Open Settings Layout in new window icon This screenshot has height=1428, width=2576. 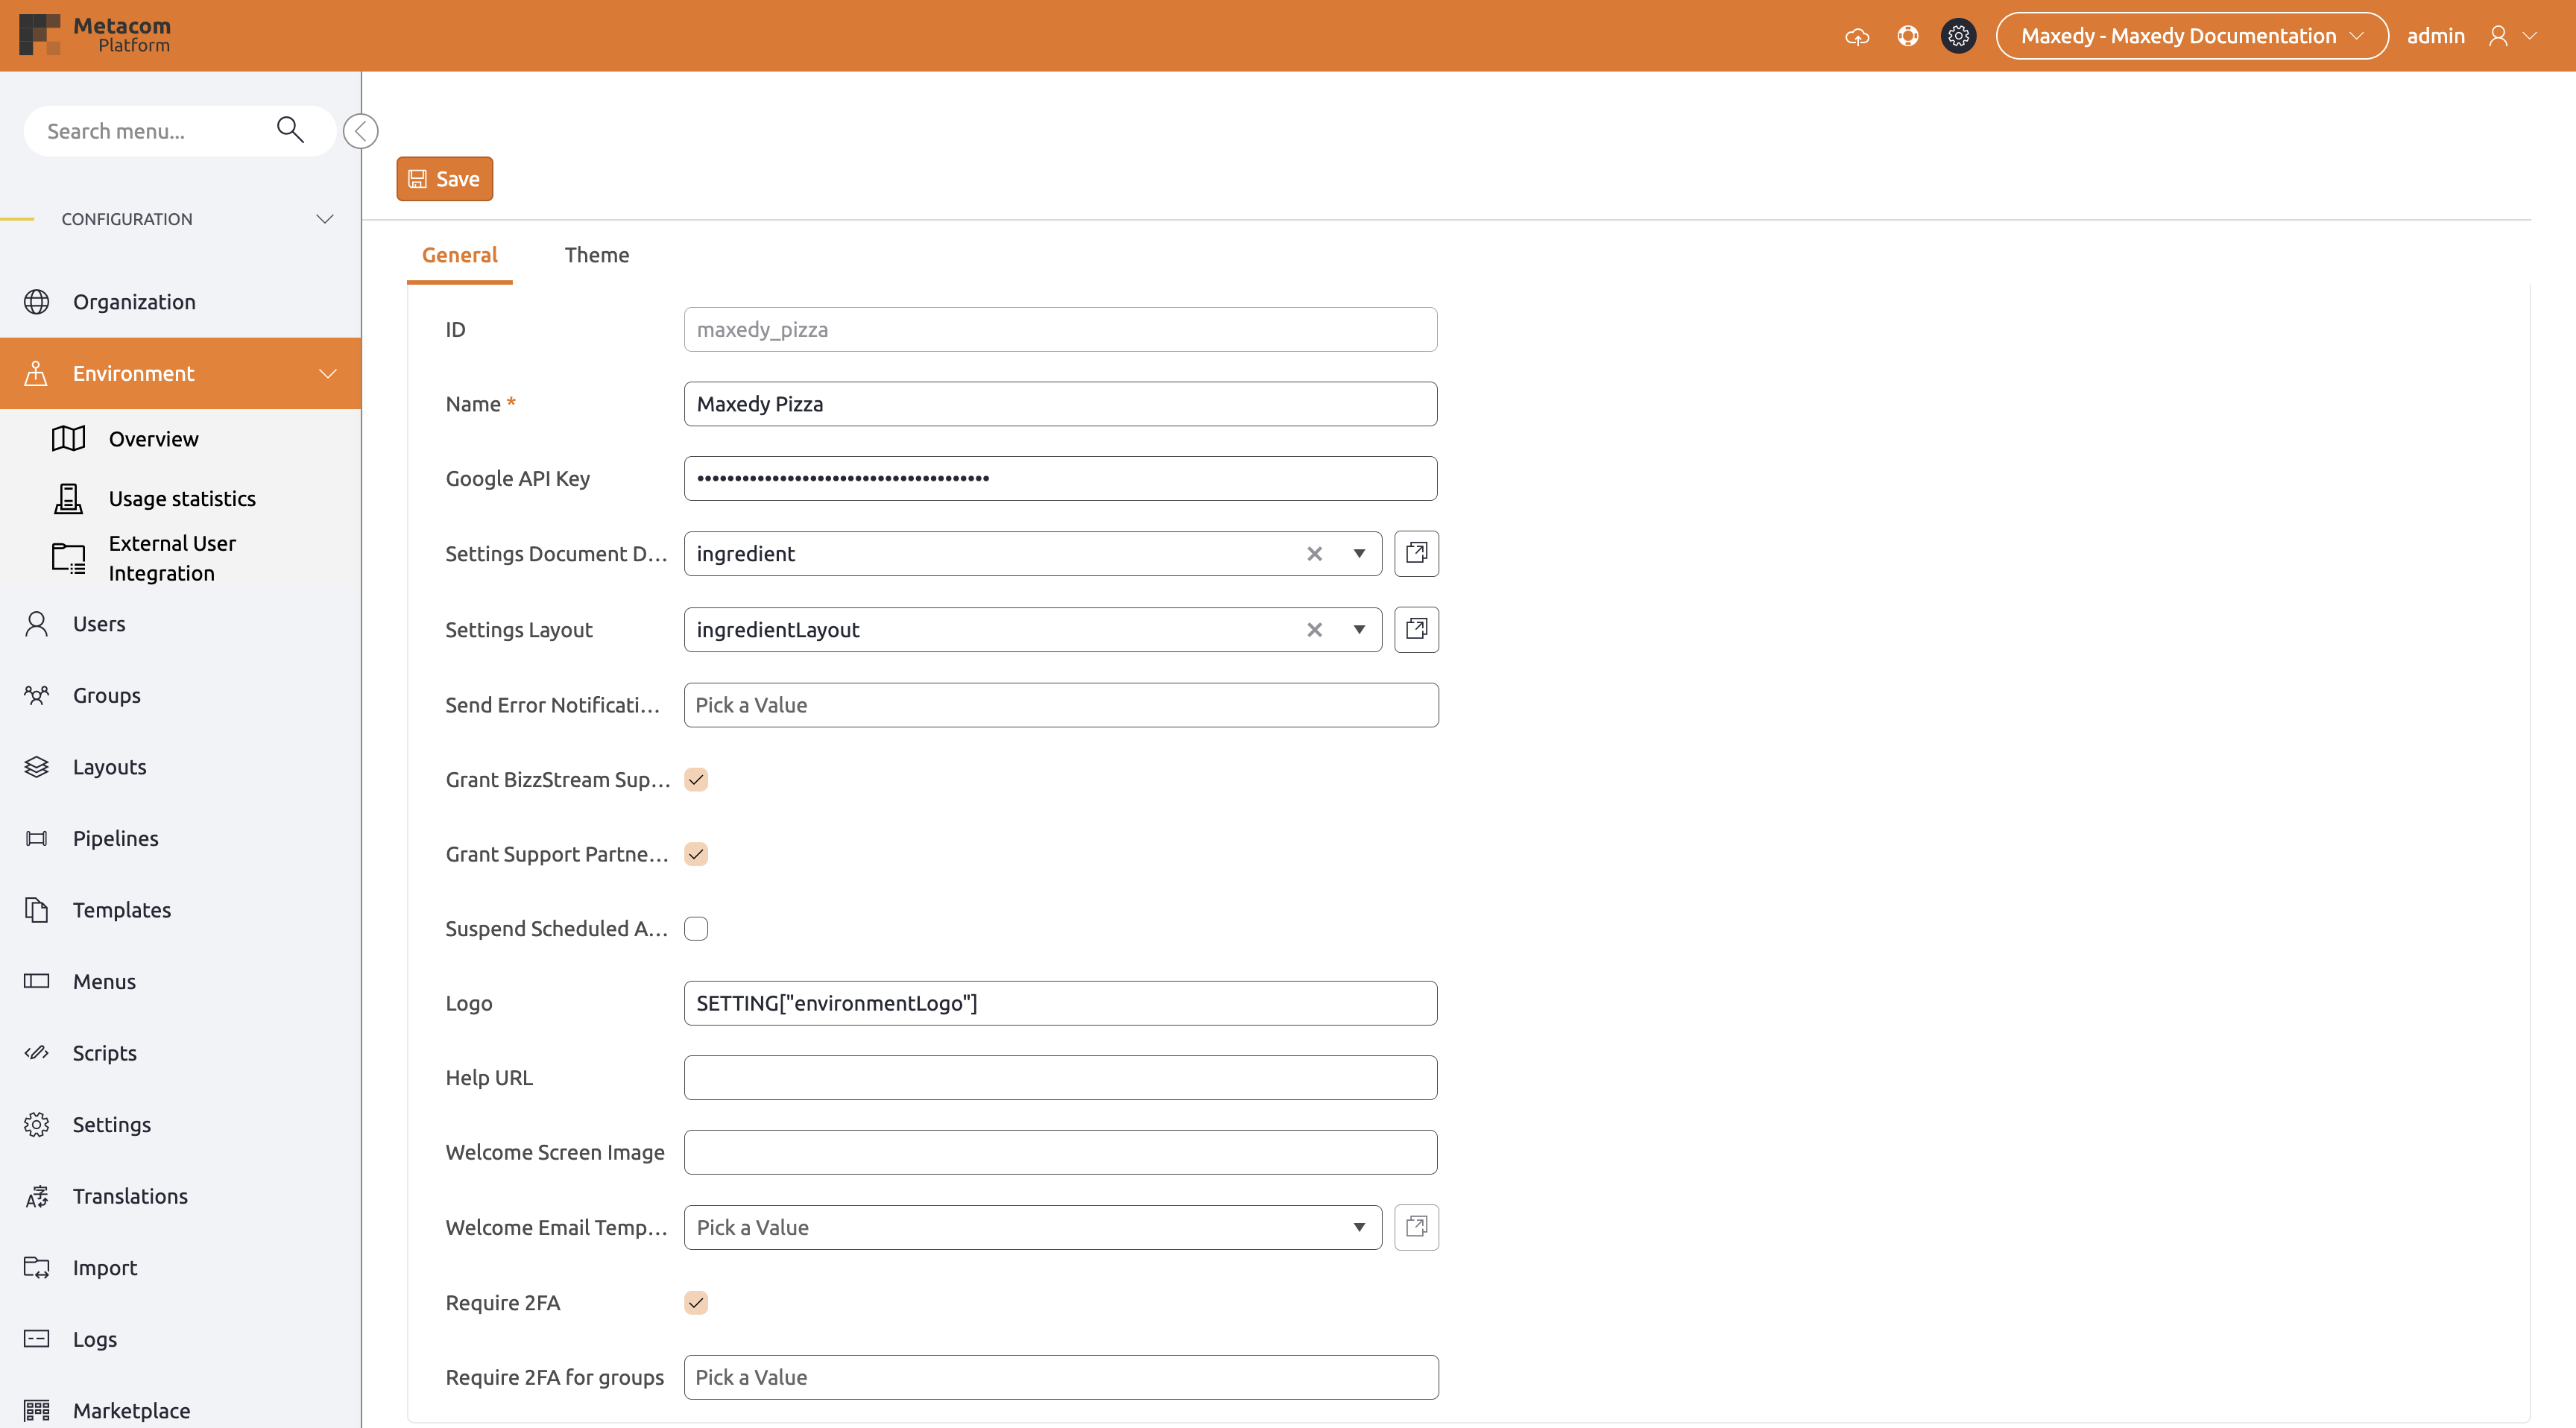(1416, 629)
